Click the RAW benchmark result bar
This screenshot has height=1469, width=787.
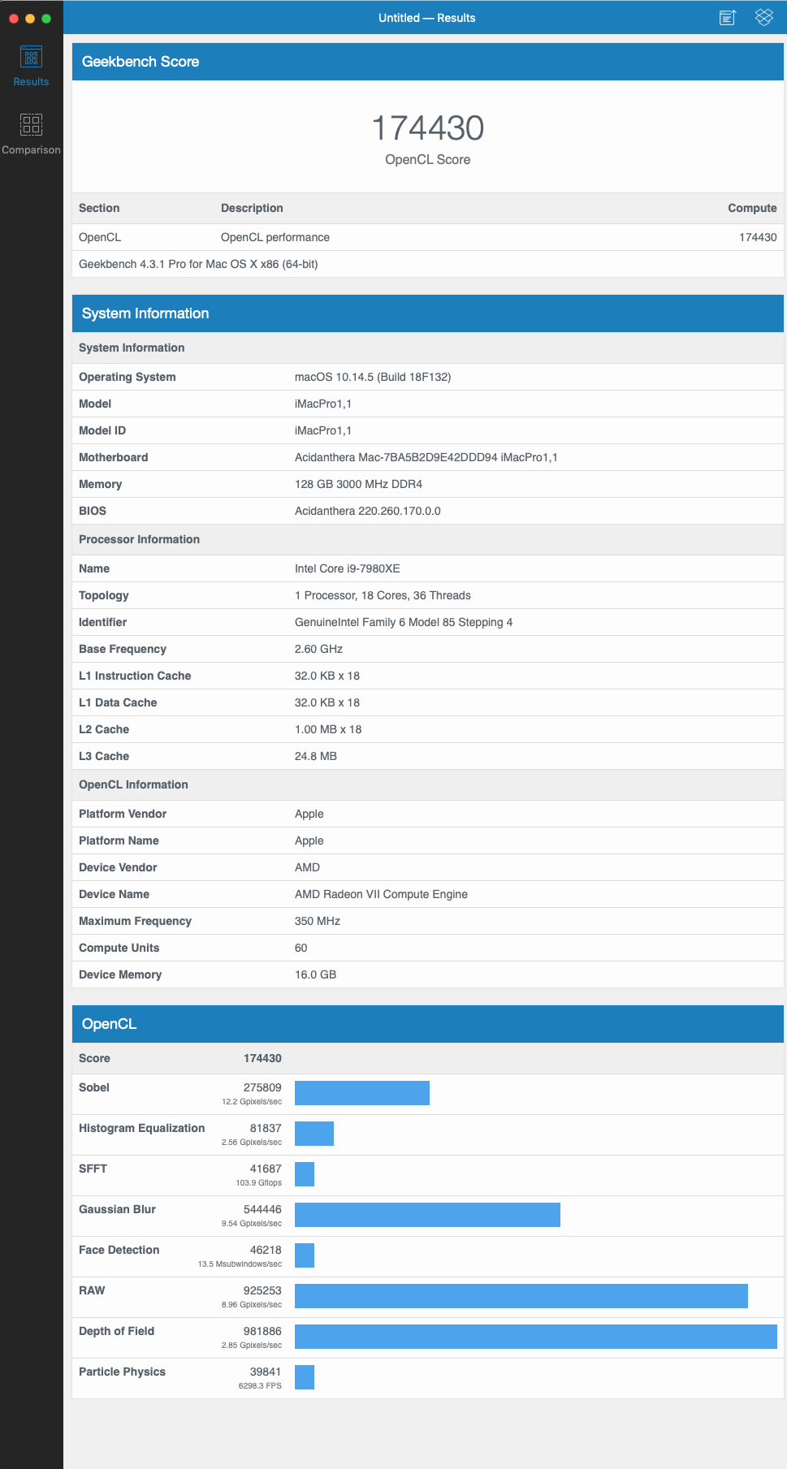(521, 1296)
